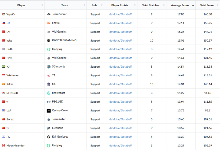
Task: Open Saksa's Dotabuff profile link
Action: pos(126,84)
